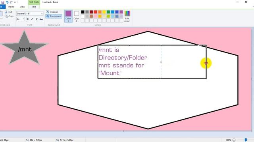
Task: Pick rose pink swatch in second row
Action: click(96, 16)
